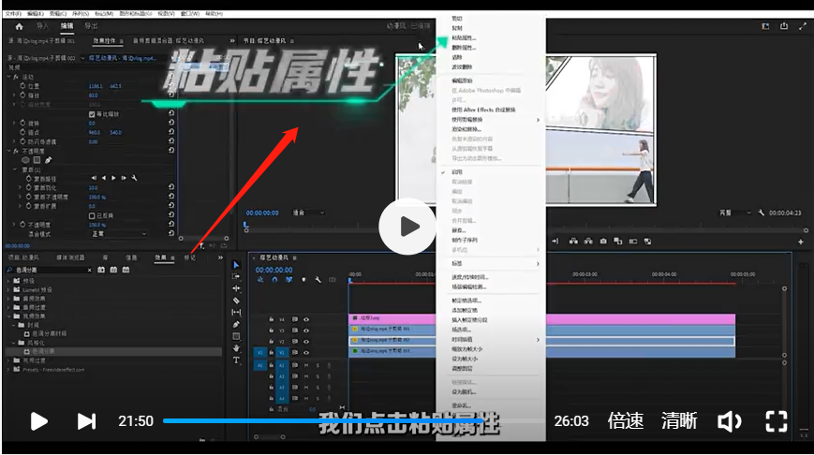Open the 使用剪辑替换 submenu arrow
Screen dimensions: 814x455
click(538, 120)
